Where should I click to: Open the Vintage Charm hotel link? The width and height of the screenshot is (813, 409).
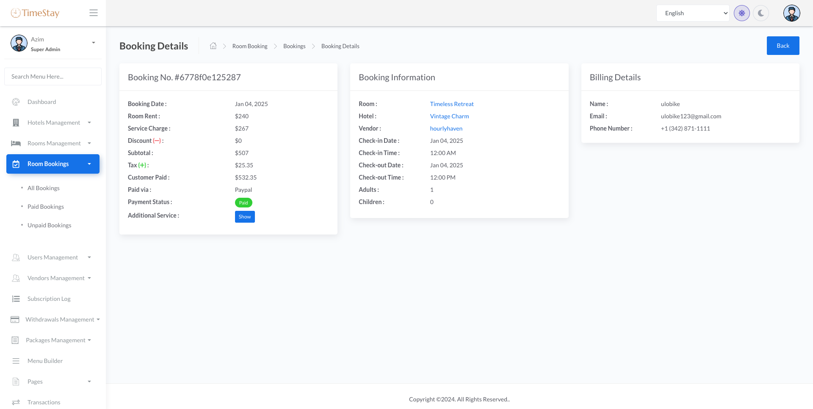tap(449, 116)
